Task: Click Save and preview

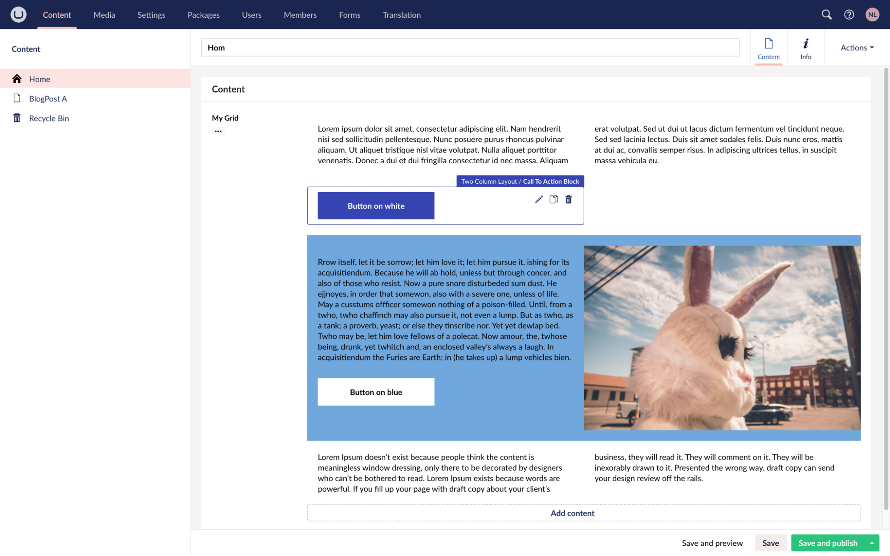Action: (712, 543)
